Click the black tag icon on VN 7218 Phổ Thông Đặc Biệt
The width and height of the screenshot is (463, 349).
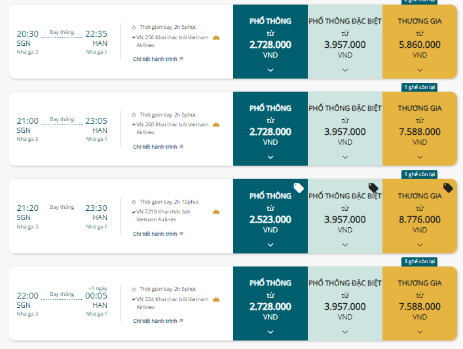pyautogui.click(x=373, y=188)
